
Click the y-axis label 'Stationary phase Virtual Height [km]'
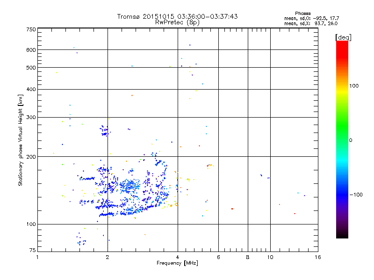tap(21, 140)
